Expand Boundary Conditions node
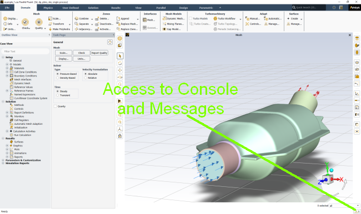Screen dimensions: 361x214 [x=7, y=75]
